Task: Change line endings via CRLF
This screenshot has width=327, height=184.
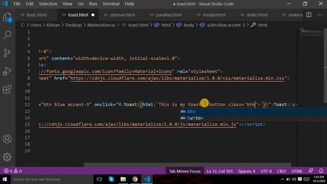Action: point(282,171)
